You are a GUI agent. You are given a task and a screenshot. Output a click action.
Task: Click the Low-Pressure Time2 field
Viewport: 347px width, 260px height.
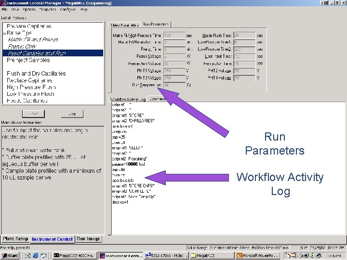[244, 49]
